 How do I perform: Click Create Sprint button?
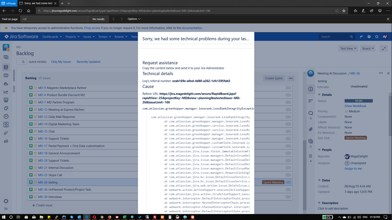click(274, 78)
